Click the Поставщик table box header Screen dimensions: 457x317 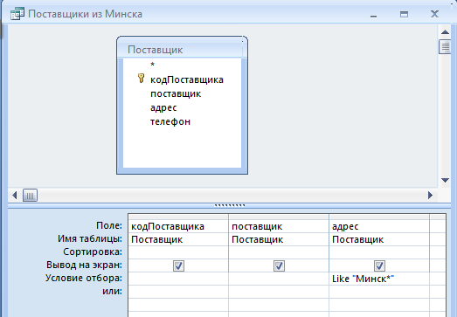click(x=182, y=50)
